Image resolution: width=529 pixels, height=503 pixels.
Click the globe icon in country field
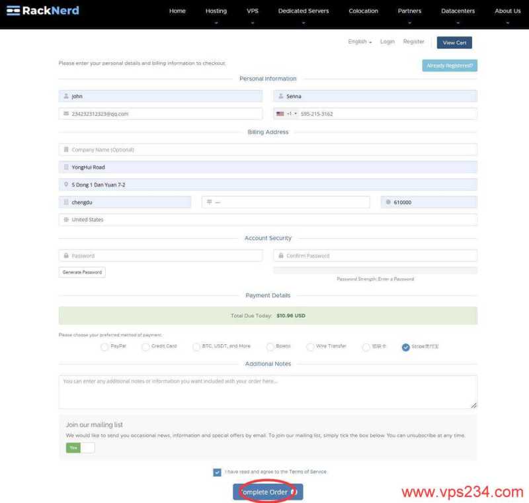pyautogui.click(x=66, y=220)
